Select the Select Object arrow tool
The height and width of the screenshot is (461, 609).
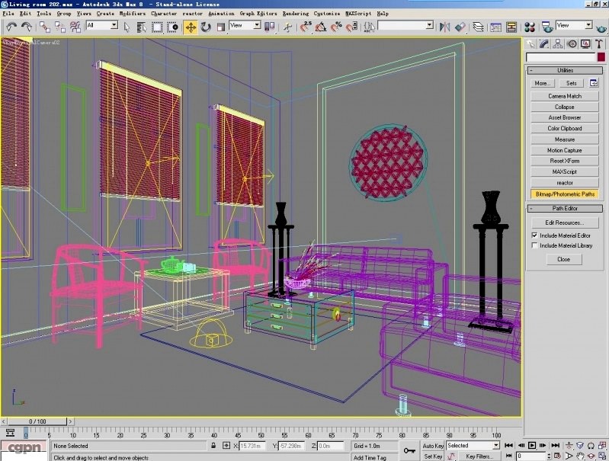click(127, 27)
